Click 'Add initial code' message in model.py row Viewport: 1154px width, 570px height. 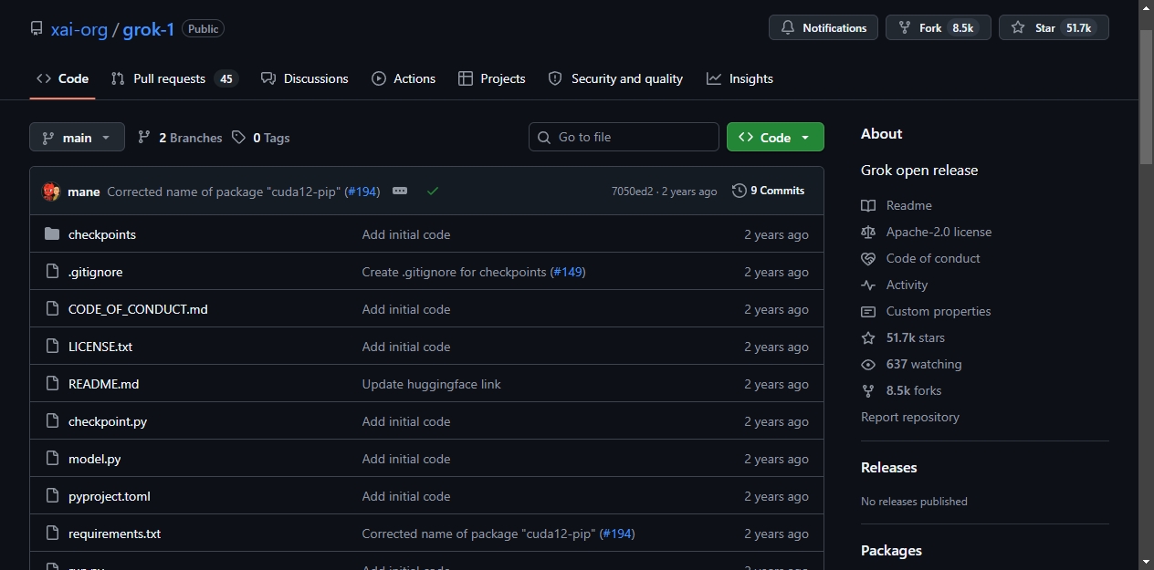(406, 459)
